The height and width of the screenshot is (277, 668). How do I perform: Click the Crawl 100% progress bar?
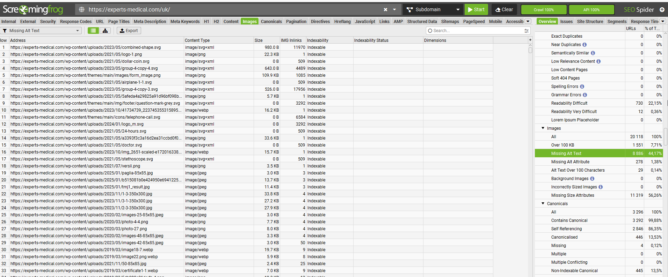[x=544, y=10]
